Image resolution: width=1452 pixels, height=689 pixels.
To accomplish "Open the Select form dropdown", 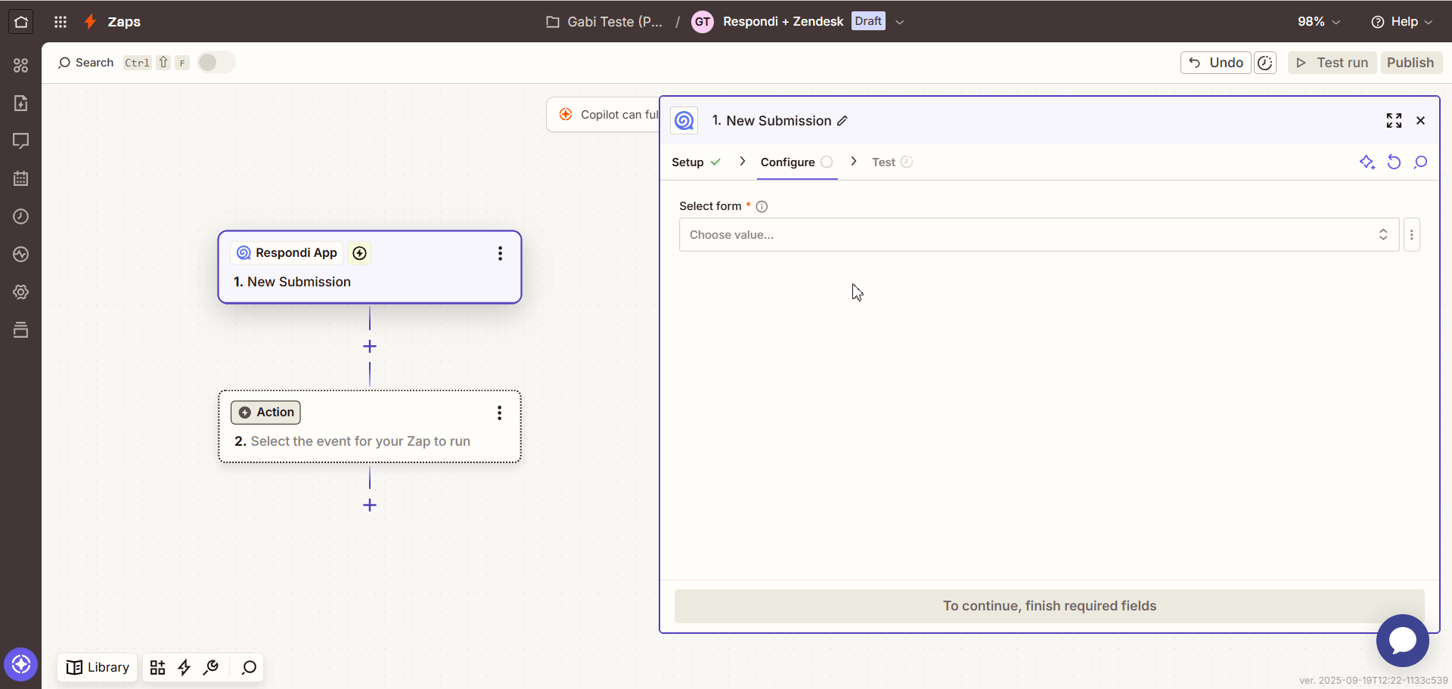I will [x=1039, y=235].
